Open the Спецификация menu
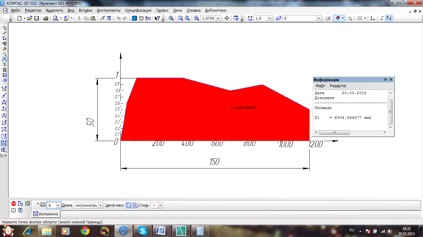This screenshot has width=423, height=237. point(138,10)
